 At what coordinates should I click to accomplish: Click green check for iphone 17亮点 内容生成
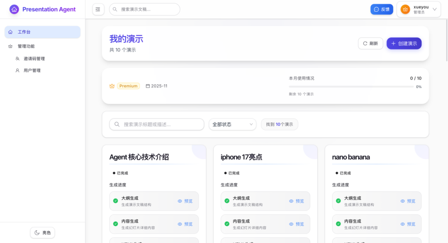(227, 224)
